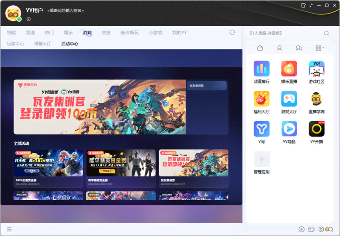This screenshot has width=340, height=236.
Task: Open the 和平精英赏金赛 activity card
Action: 121,168
